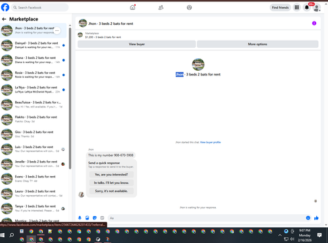Screen dimensions: 328x243
Task: Open Windows taskbar search
Action: [x=12, y=235]
